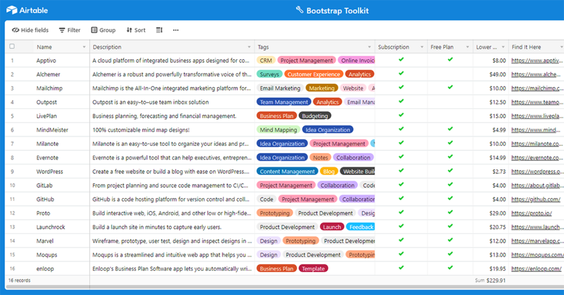Open the moqups.com link
564x295 pixels.
click(537, 255)
